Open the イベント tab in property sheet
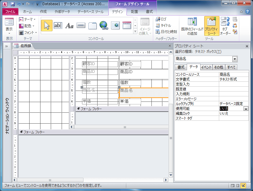This screenshot has height=191, width=253. click(x=206, y=67)
